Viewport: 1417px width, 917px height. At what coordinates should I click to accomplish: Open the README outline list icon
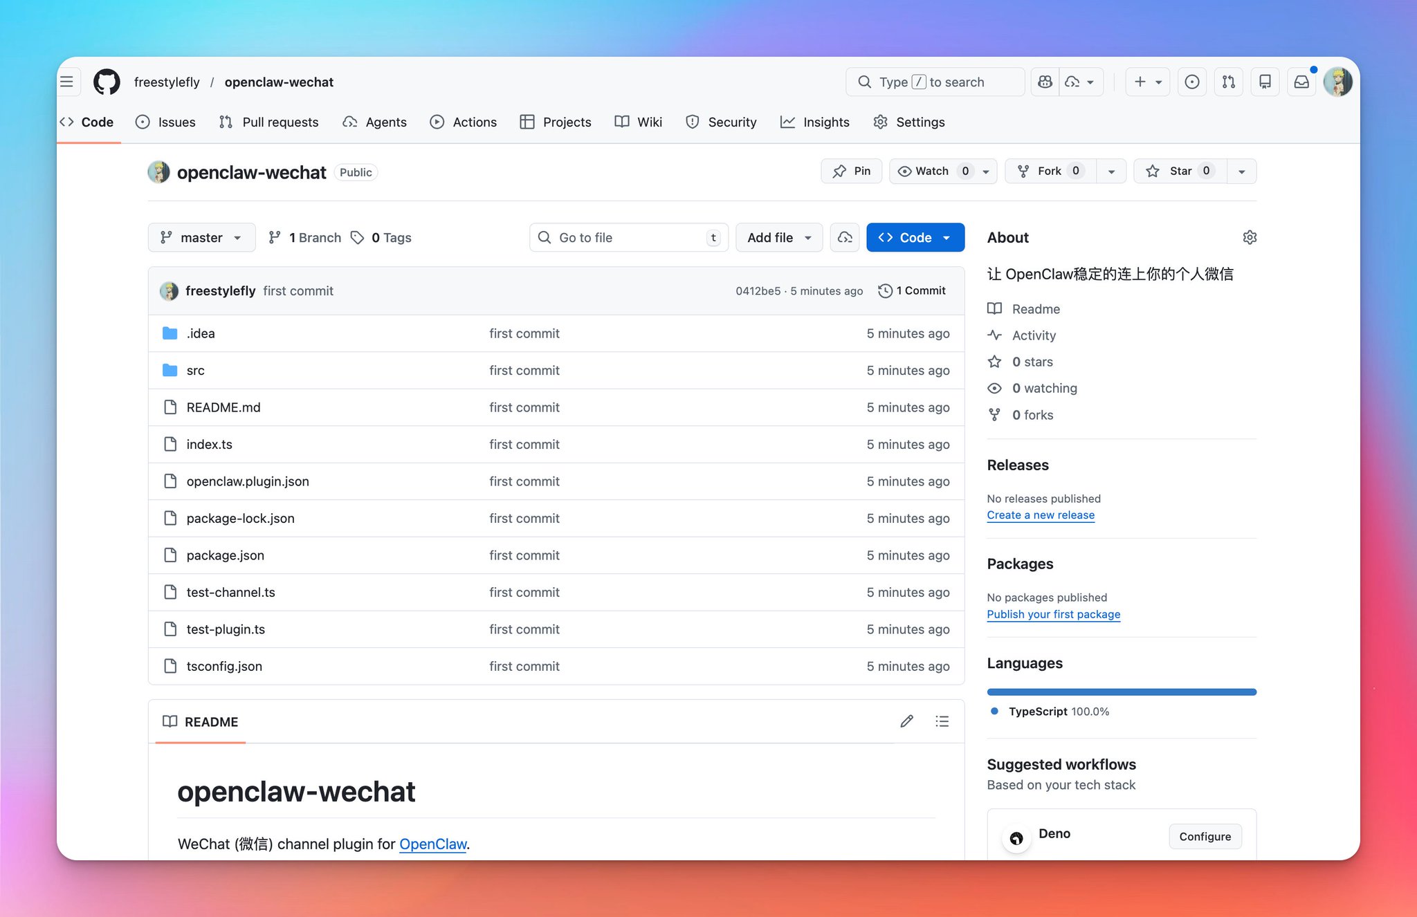click(x=942, y=721)
